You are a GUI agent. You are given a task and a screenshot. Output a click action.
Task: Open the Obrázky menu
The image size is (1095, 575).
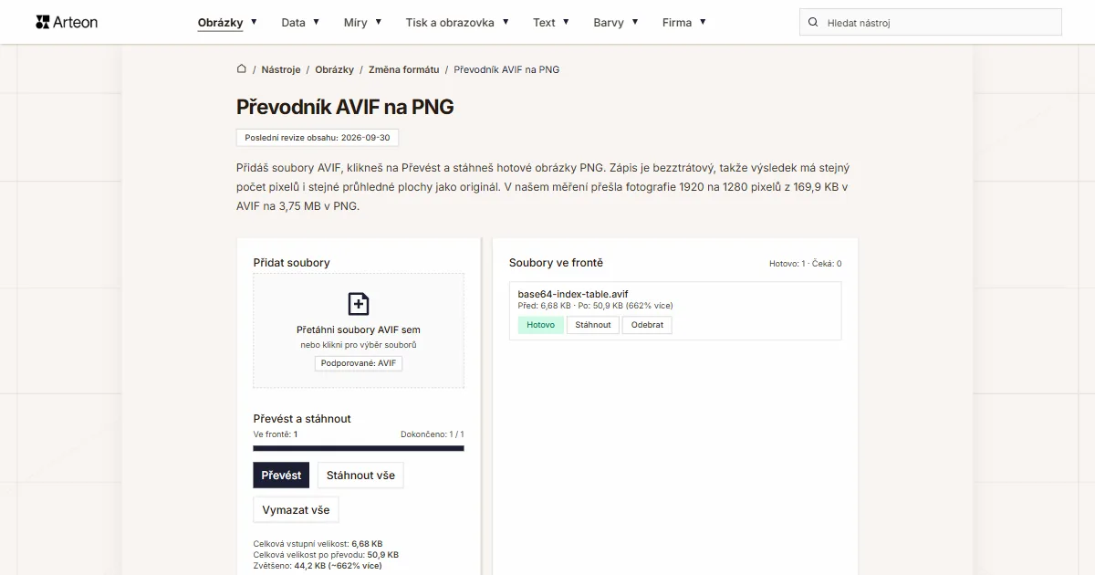(x=220, y=23)
